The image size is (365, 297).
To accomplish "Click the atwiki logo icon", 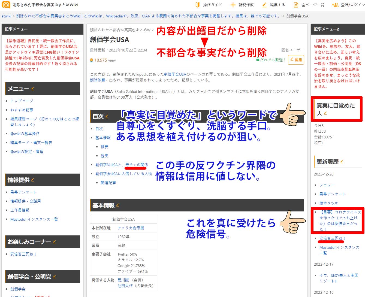I will click(x=6, y=5).
